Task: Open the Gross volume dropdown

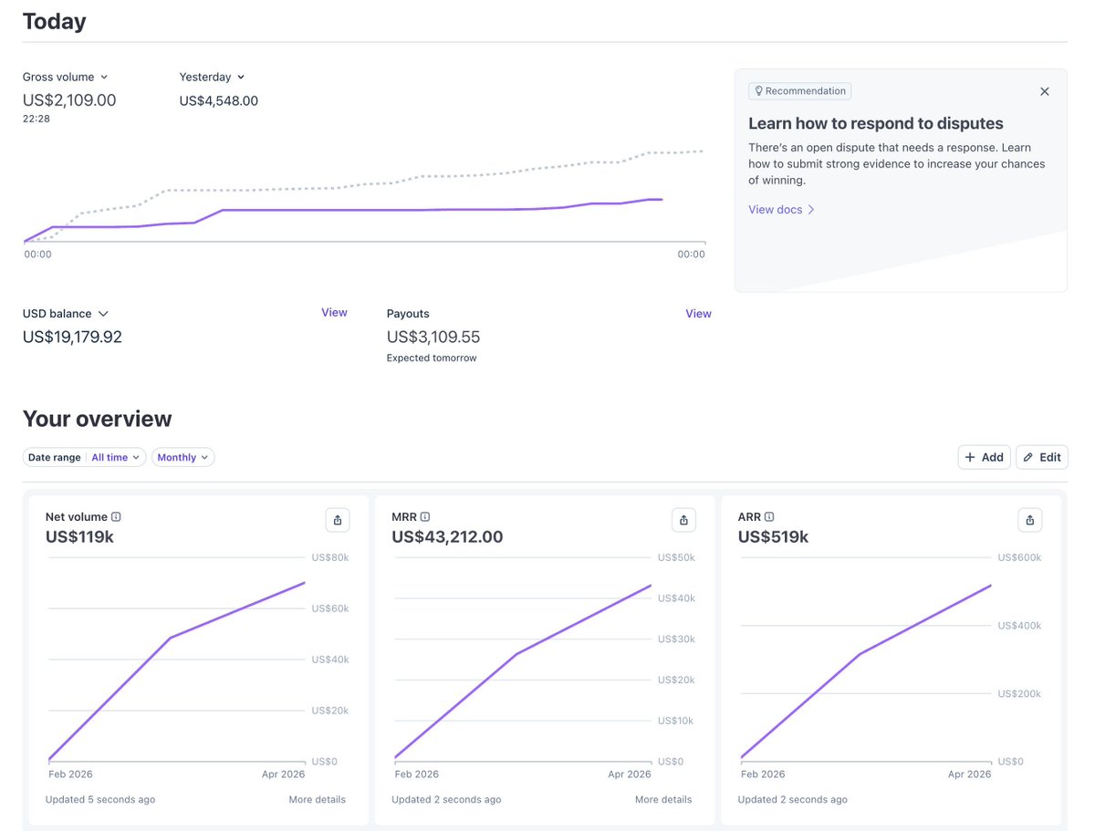Action: point(66,78)
